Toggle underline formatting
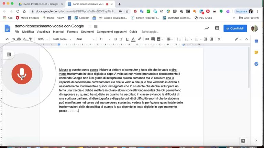 tap(127, 39)
